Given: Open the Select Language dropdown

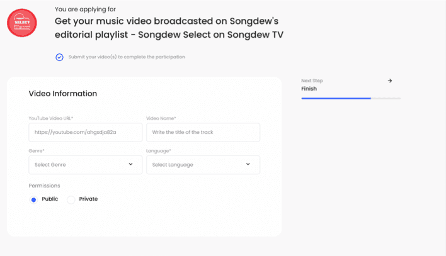Looking at the screenshot, I should point(203,165).
